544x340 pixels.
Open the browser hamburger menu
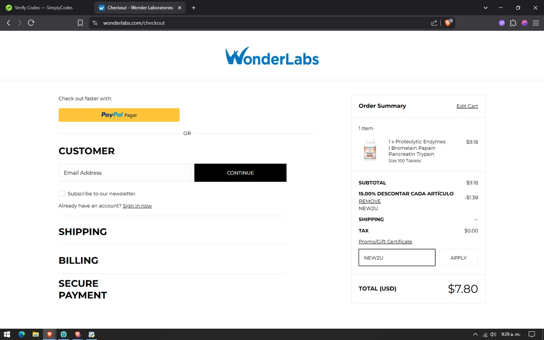pyautogui.click(x=536, y=23)
